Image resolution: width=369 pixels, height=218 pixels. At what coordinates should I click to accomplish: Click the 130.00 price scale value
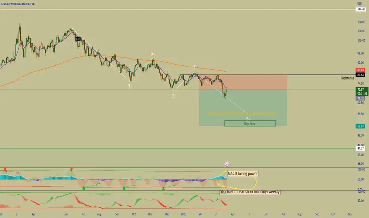[361, 22]
